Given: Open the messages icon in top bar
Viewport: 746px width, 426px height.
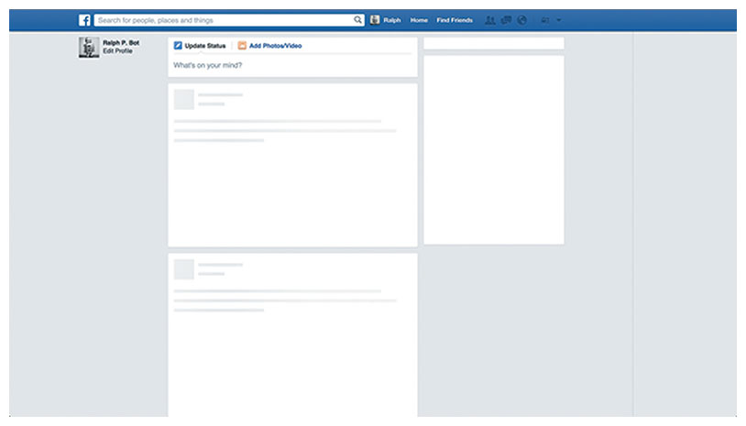Looking at the screenshot, I should click(x=506, y=20).
